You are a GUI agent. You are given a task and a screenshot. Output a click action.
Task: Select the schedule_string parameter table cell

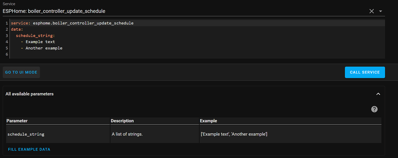pyautogui.click(x=26, y=134)
